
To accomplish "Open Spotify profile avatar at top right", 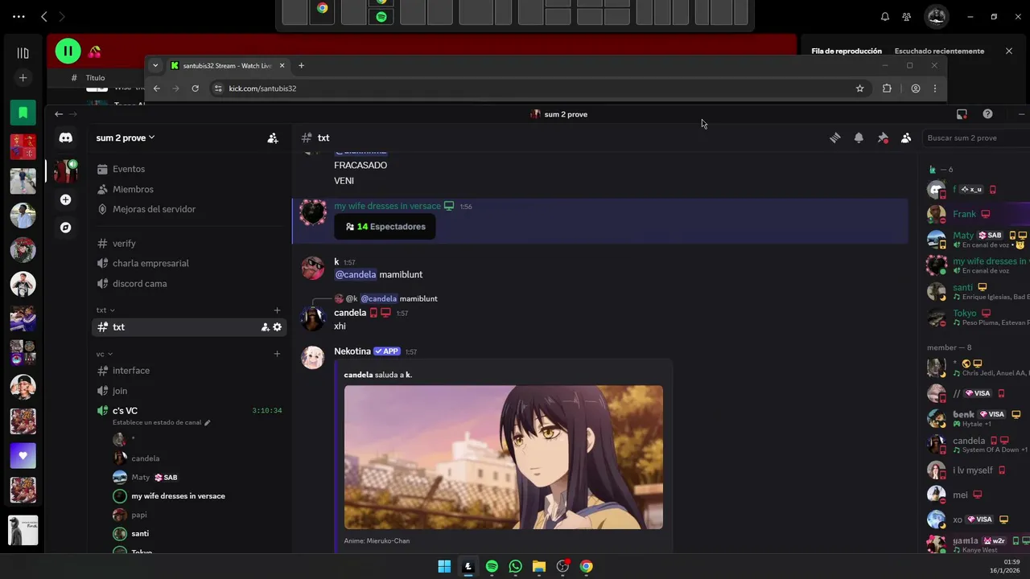I will coord(936,16).
